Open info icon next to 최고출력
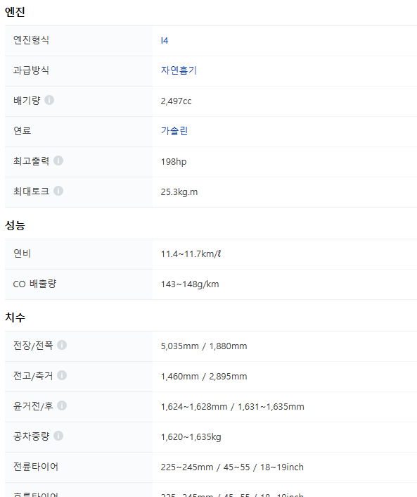This screenshot has height=497, width=417. (58, 161)
